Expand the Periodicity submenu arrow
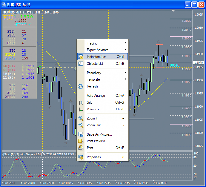206x187 pixels. pyautogui.click(x=125, y=73)
